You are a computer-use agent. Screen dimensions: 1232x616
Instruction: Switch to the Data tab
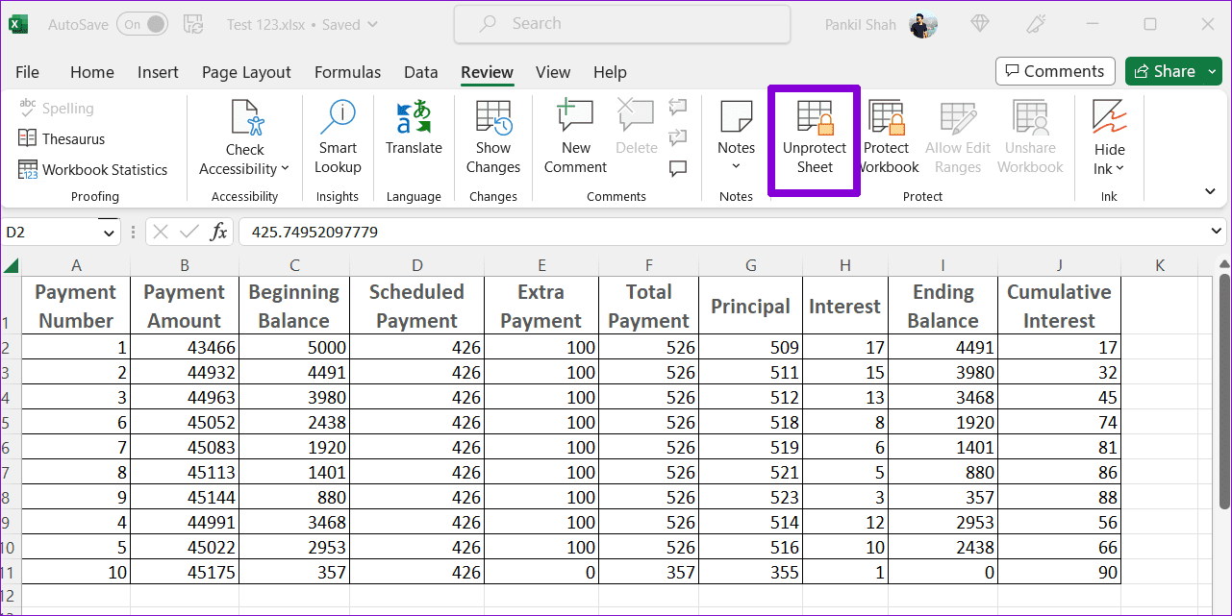[421, 72]
